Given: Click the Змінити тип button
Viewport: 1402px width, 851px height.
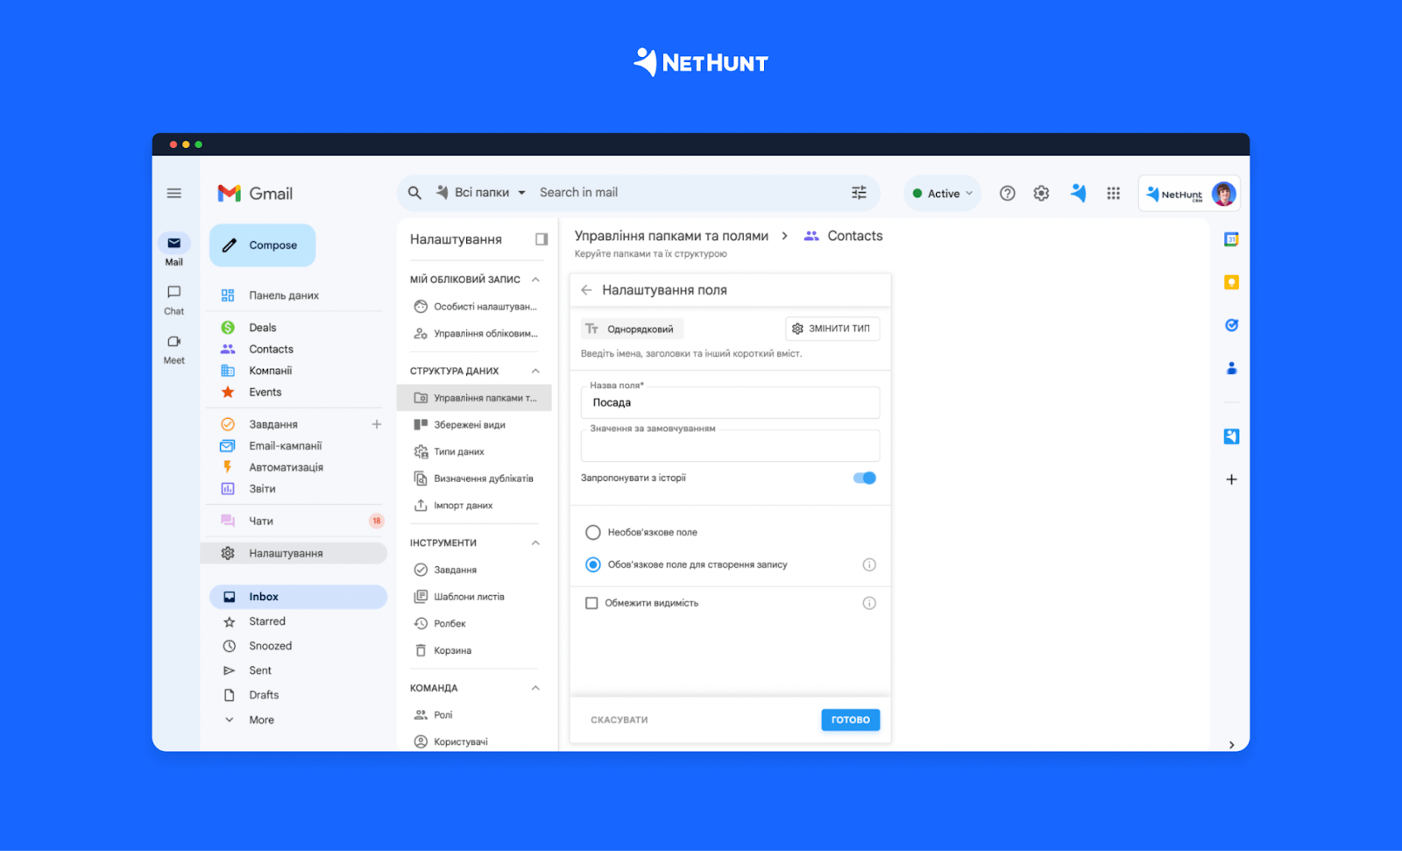Looking at the screenshot, I should [832, 329].
